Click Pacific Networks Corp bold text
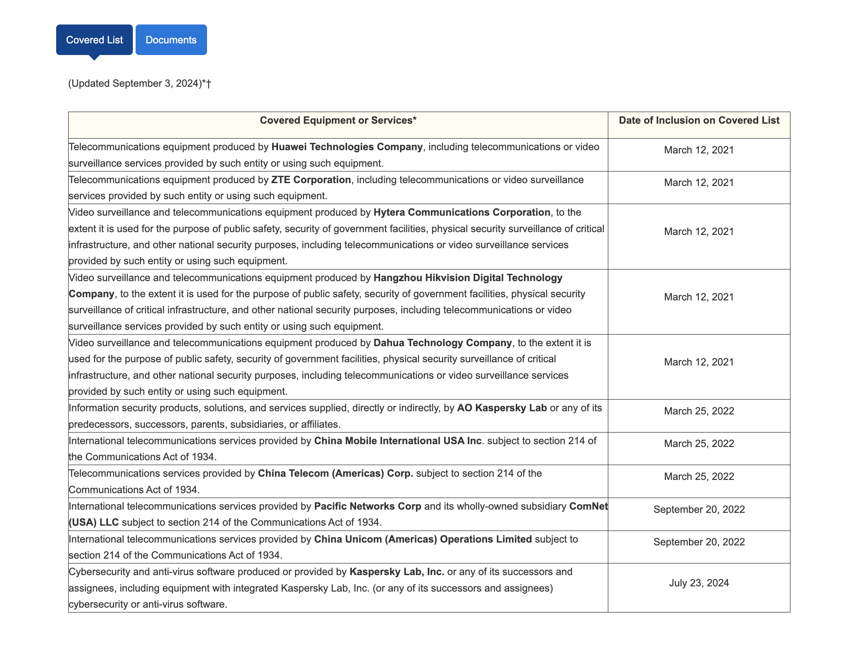Image resolution: width=841 pixels, height=649 pixels. [367, 506]
